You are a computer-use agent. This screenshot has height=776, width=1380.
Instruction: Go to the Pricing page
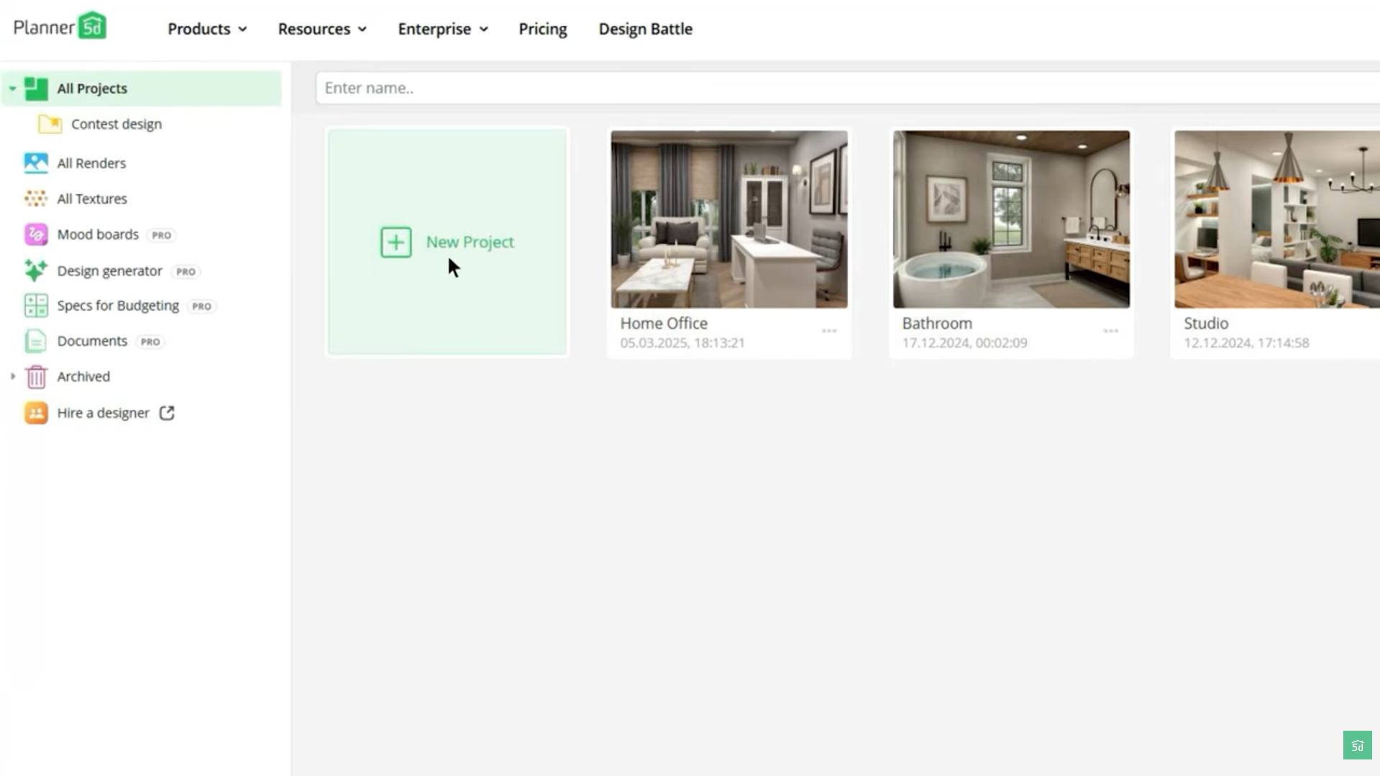(543, 29)
